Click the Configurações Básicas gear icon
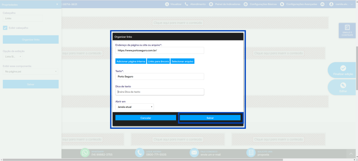This screenshot has height=161, width=358. 246,4
